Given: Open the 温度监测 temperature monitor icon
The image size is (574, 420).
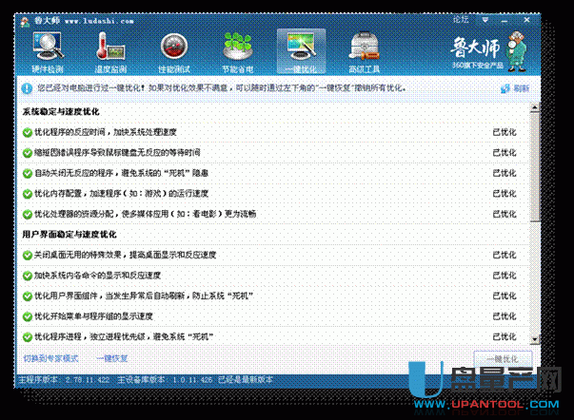Looking at the screenshot, I should [x=111, y=49].
